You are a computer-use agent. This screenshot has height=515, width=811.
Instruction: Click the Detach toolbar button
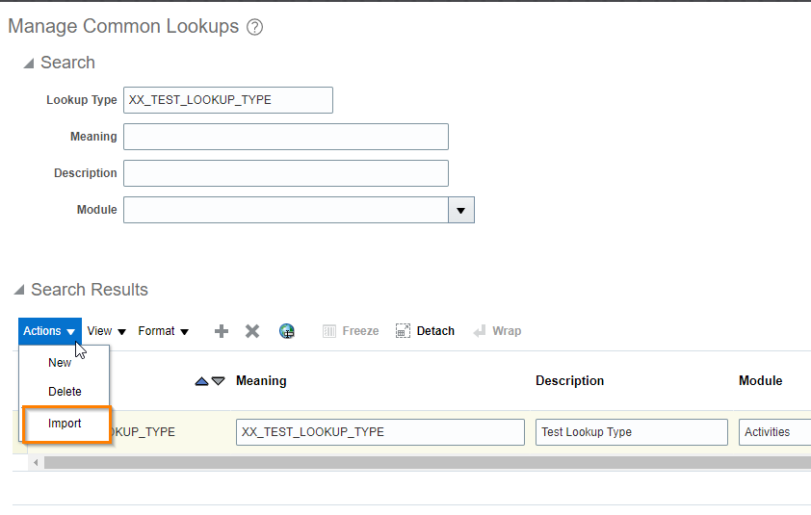pos(425,331)
